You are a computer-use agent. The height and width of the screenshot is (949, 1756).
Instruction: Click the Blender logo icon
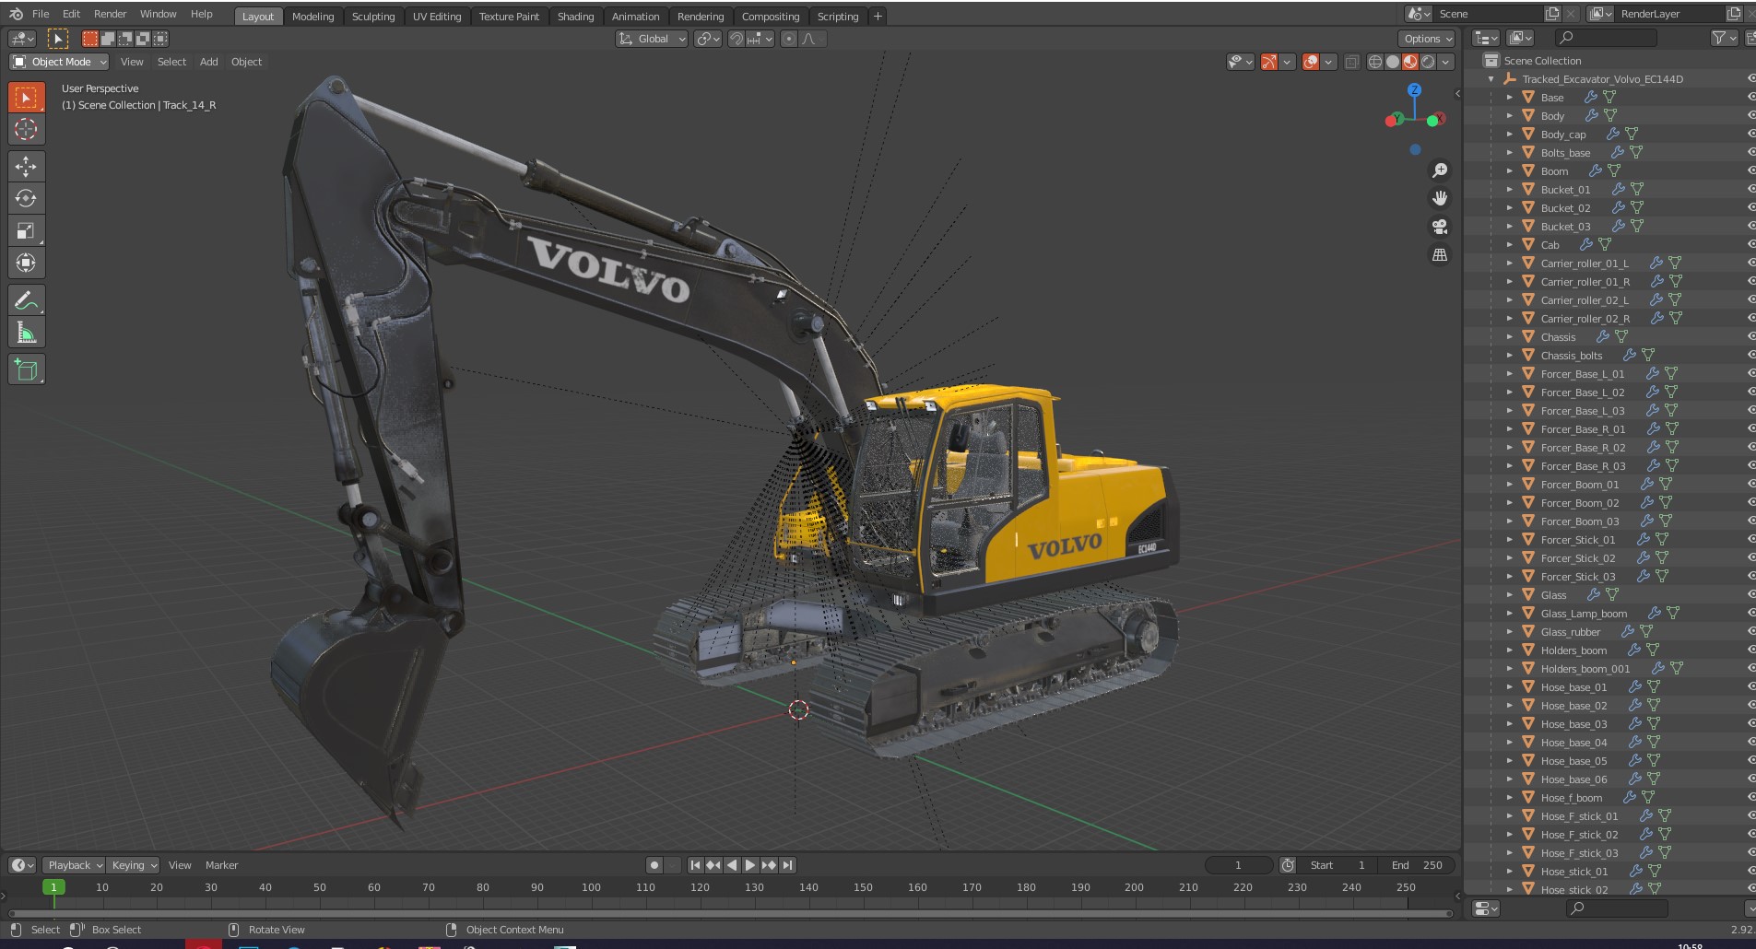[16, 14]
